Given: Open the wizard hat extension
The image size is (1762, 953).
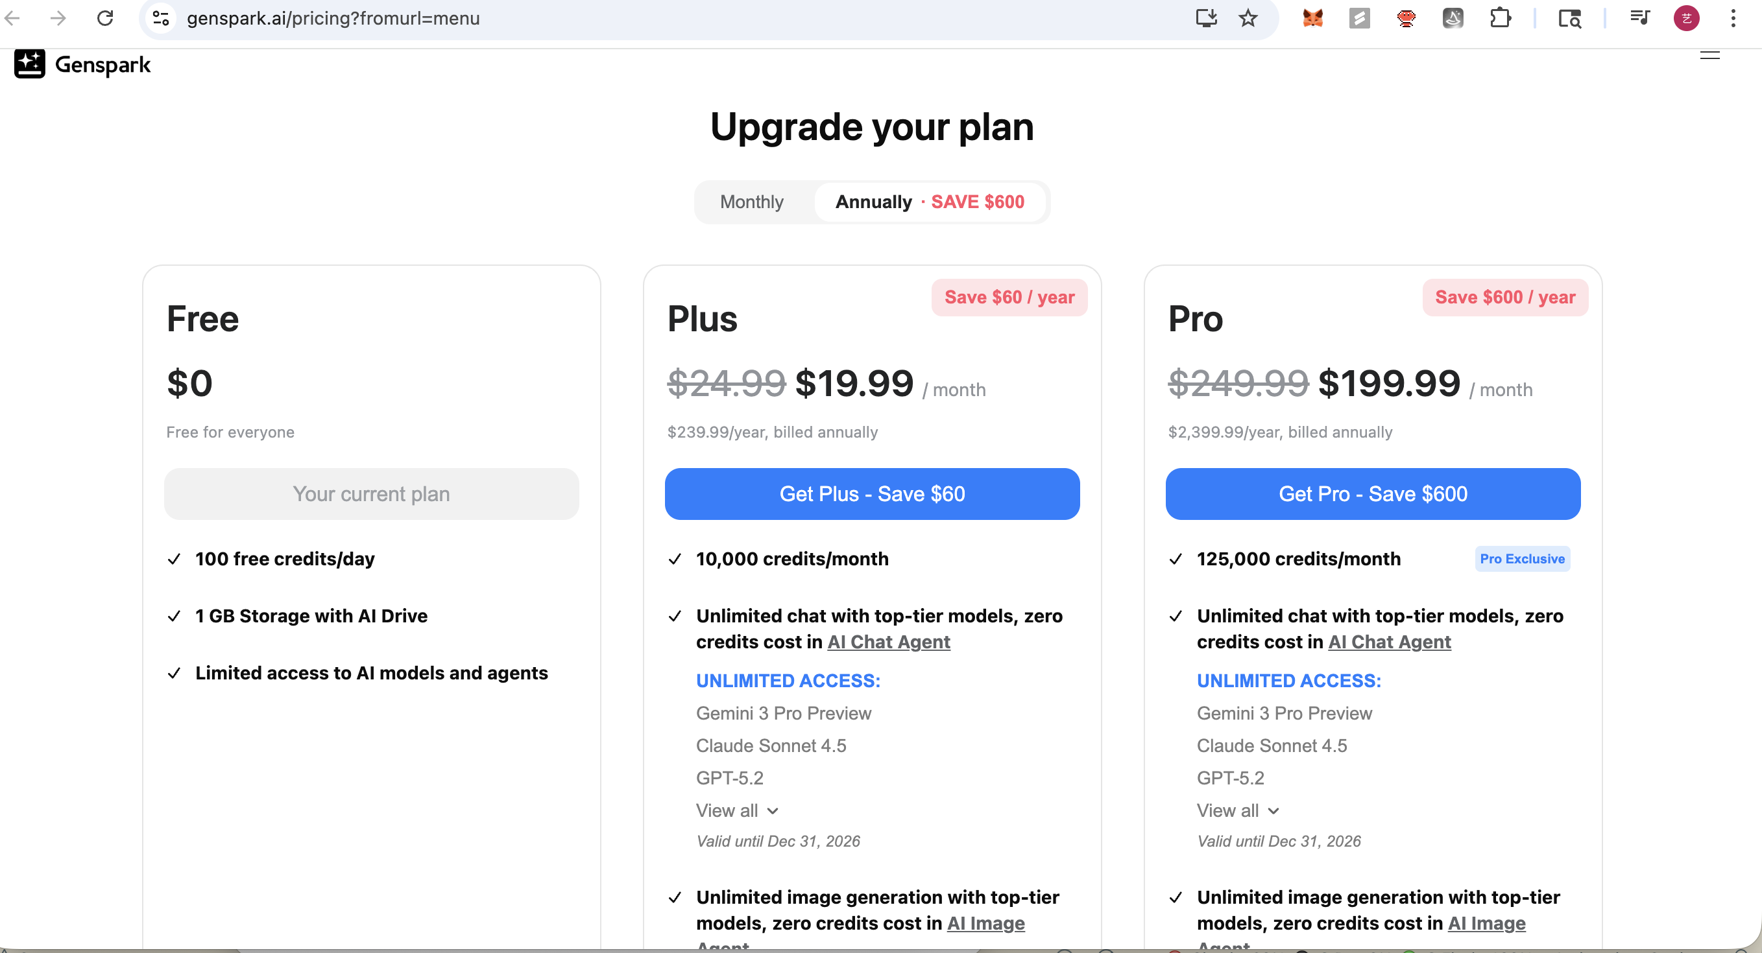Looking at the screenshot, I should click(1453, 18).
